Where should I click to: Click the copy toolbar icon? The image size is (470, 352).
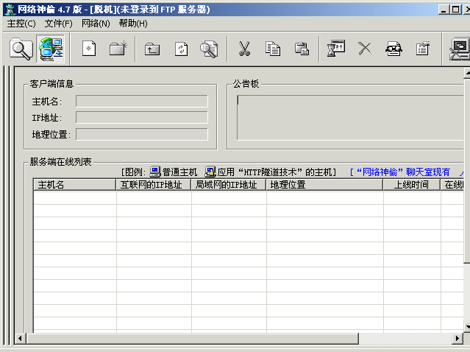273,49
